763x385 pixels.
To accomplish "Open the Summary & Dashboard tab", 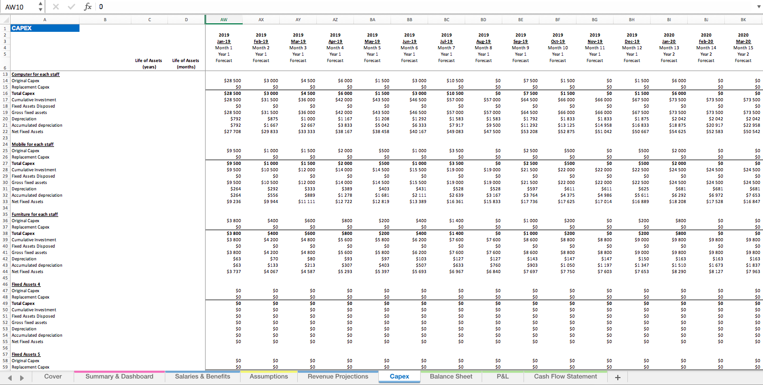I will (119, 377).
